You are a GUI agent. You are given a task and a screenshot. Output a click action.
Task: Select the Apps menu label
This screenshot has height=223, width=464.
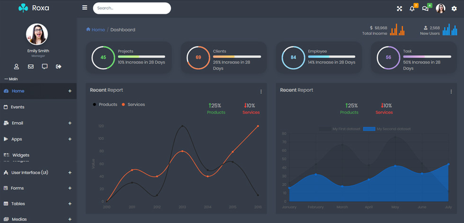click(x=17, y=139)
